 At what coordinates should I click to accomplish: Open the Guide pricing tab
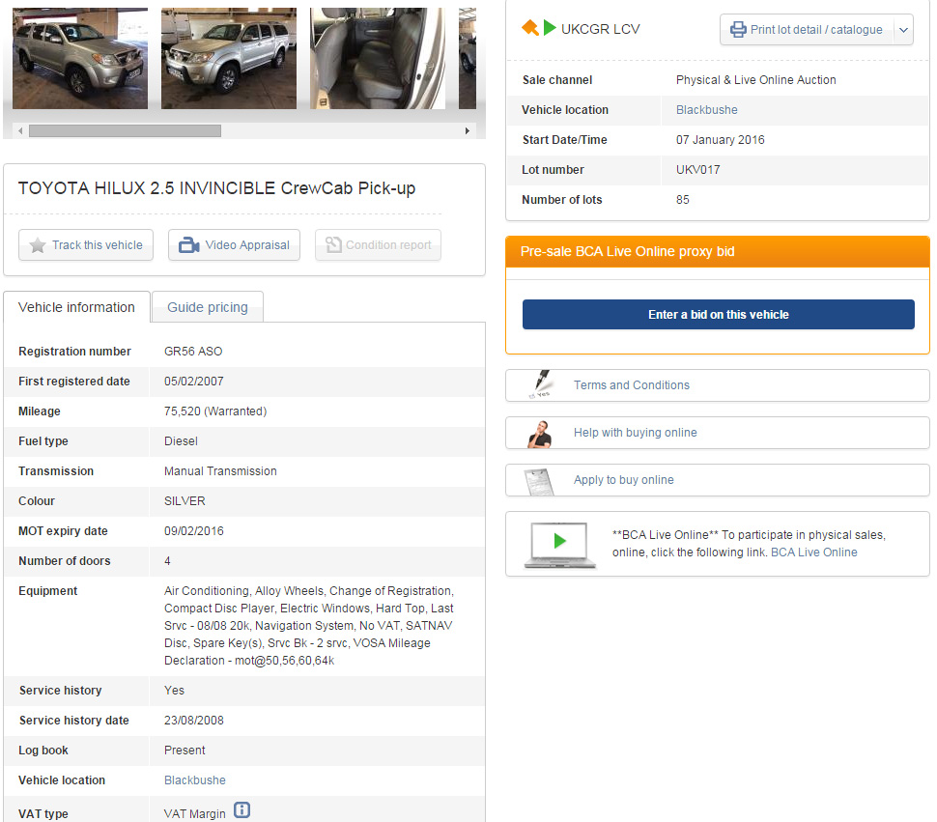208,307
